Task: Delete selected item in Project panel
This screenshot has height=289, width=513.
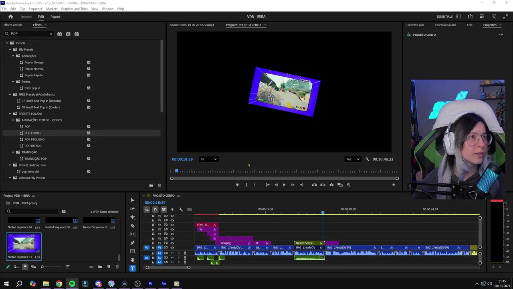Action: (x=117, y=267)
